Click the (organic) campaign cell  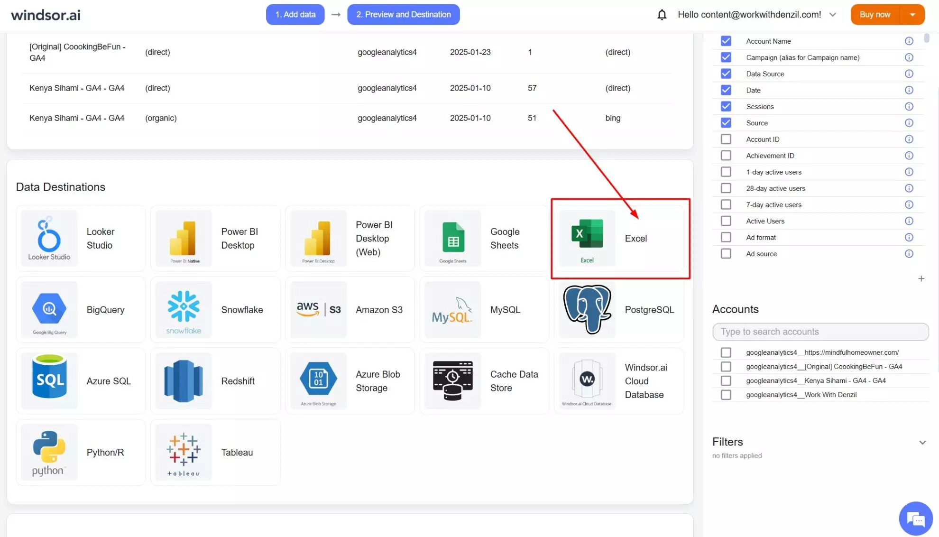pyautogui.click(x=161, y=118)
